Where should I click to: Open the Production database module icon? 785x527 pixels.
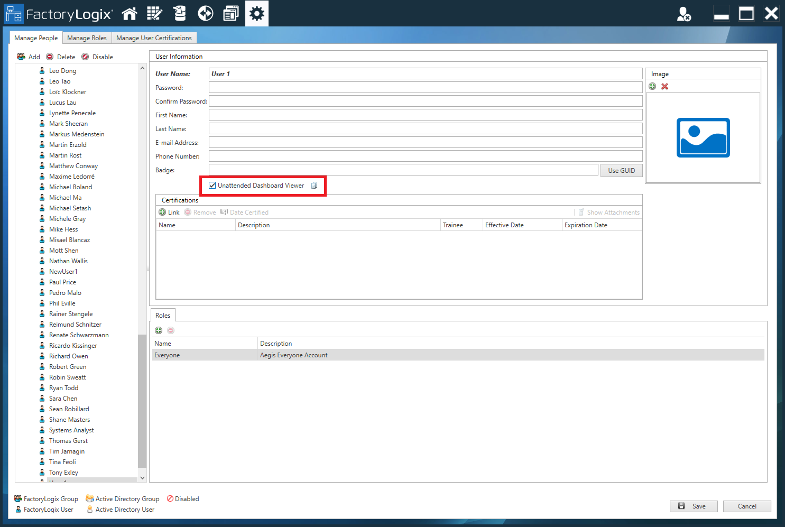(180, 13)
